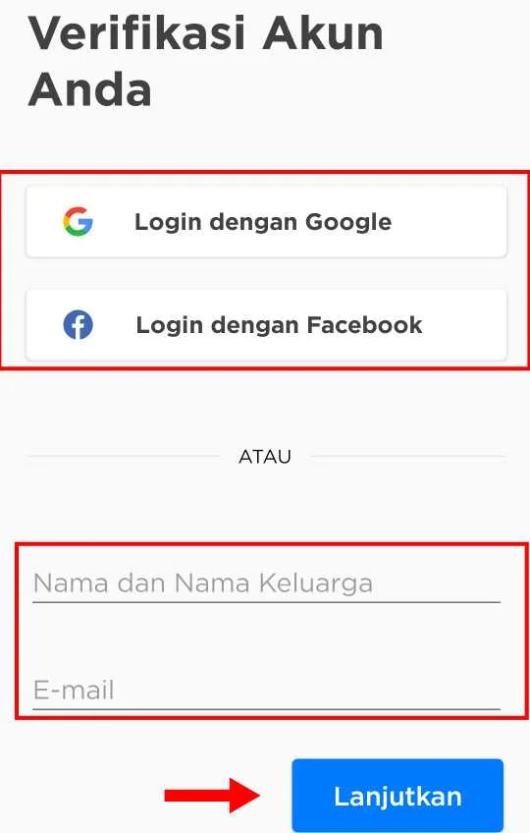Click the divider line left of ATAU
This screenshot has height=833, width=530.
pyautogui.click(x=124, y=456)
